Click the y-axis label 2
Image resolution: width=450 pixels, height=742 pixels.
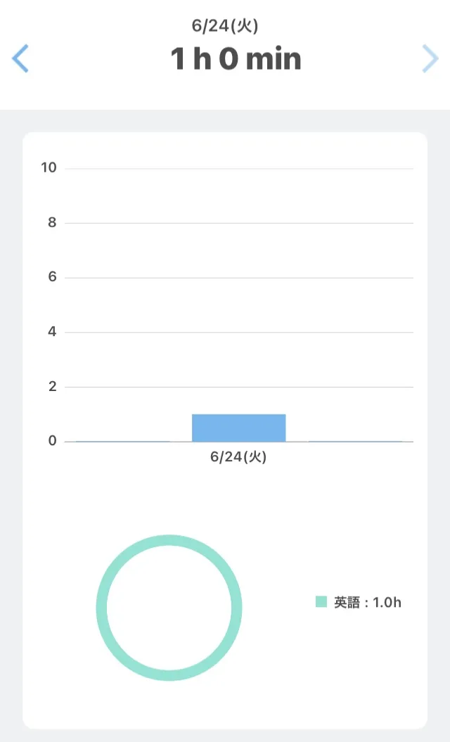click(51, 387)
